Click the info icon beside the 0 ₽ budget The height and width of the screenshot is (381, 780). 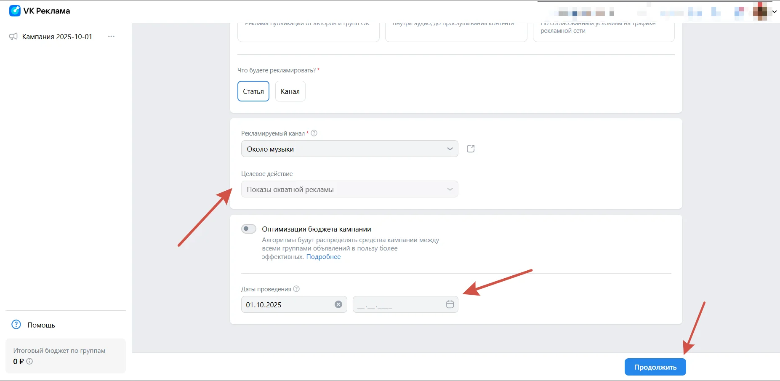pos(29,361)
